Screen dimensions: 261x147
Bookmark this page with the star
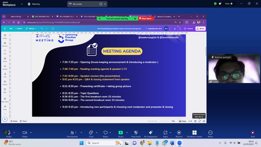pyautogui.click(x=180, y=22)
